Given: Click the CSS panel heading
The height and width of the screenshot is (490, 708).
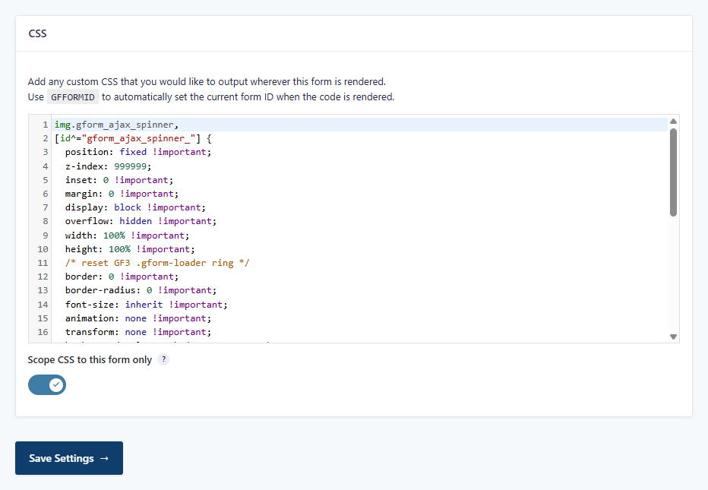Looking at the screenshot, I should click(37, 33).
